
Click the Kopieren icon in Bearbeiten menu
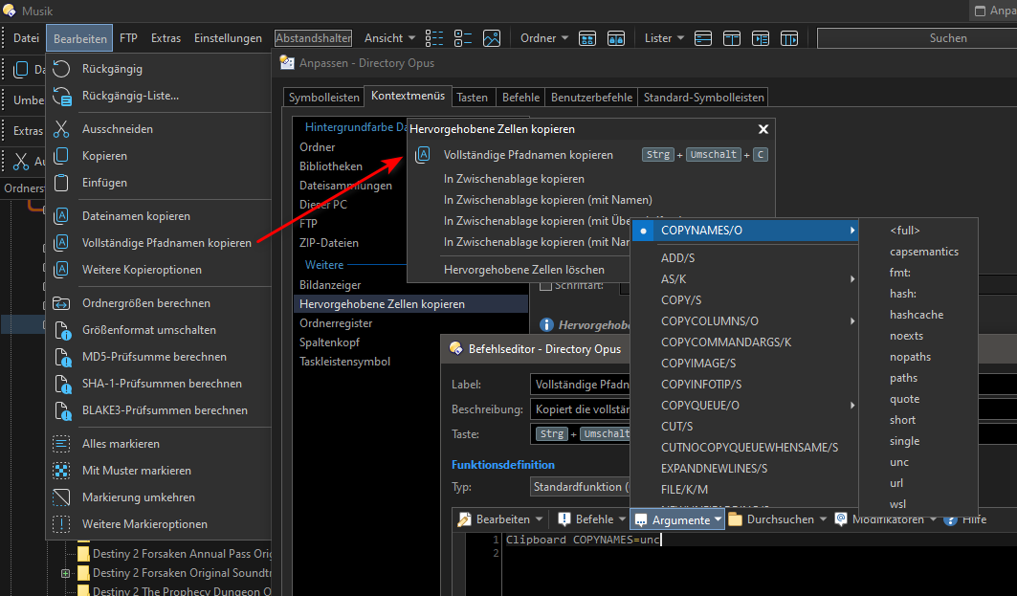[61, 156]
